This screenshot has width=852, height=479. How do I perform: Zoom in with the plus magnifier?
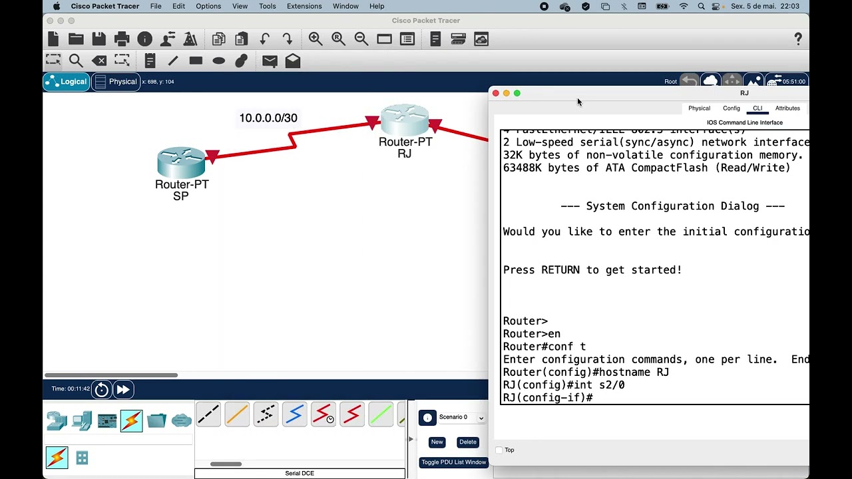click(x=316, y=39)
